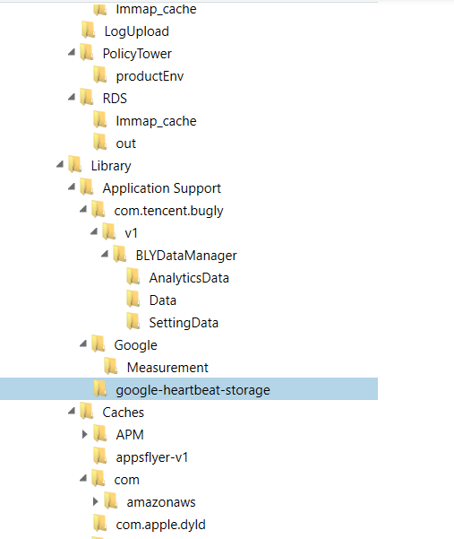Screen dimensions: 454x539
Task: Collapse the Library tree node
Action: click(60, 164)
